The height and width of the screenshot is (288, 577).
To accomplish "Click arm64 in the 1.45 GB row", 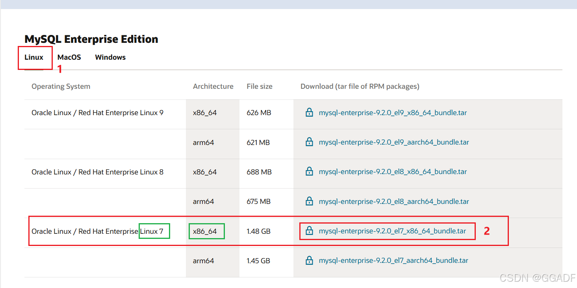I will [203, 260].
